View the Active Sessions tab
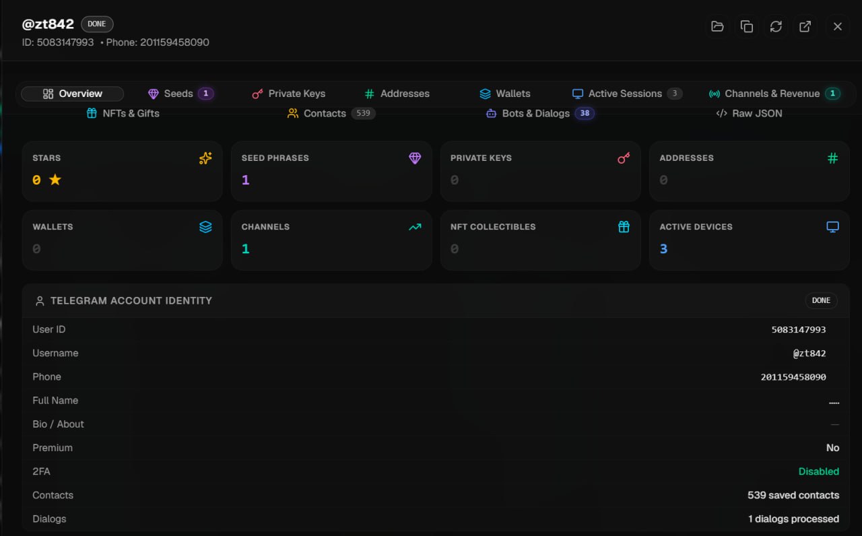Viewport: 862px width, 536px height. tap(627, 94)
